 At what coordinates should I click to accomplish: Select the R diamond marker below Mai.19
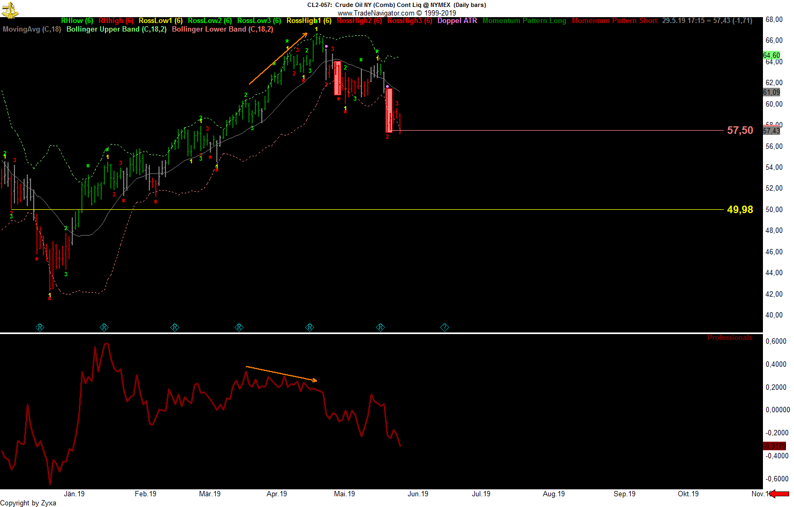pyautogui.click(x=309, y=327)
